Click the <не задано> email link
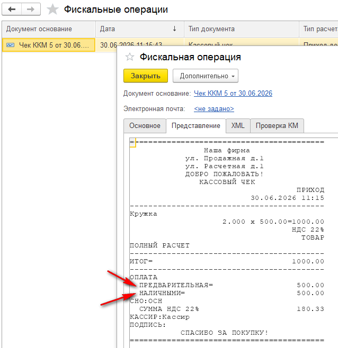The height and width of the screenshot is (348, 338). tap(214, 109)
